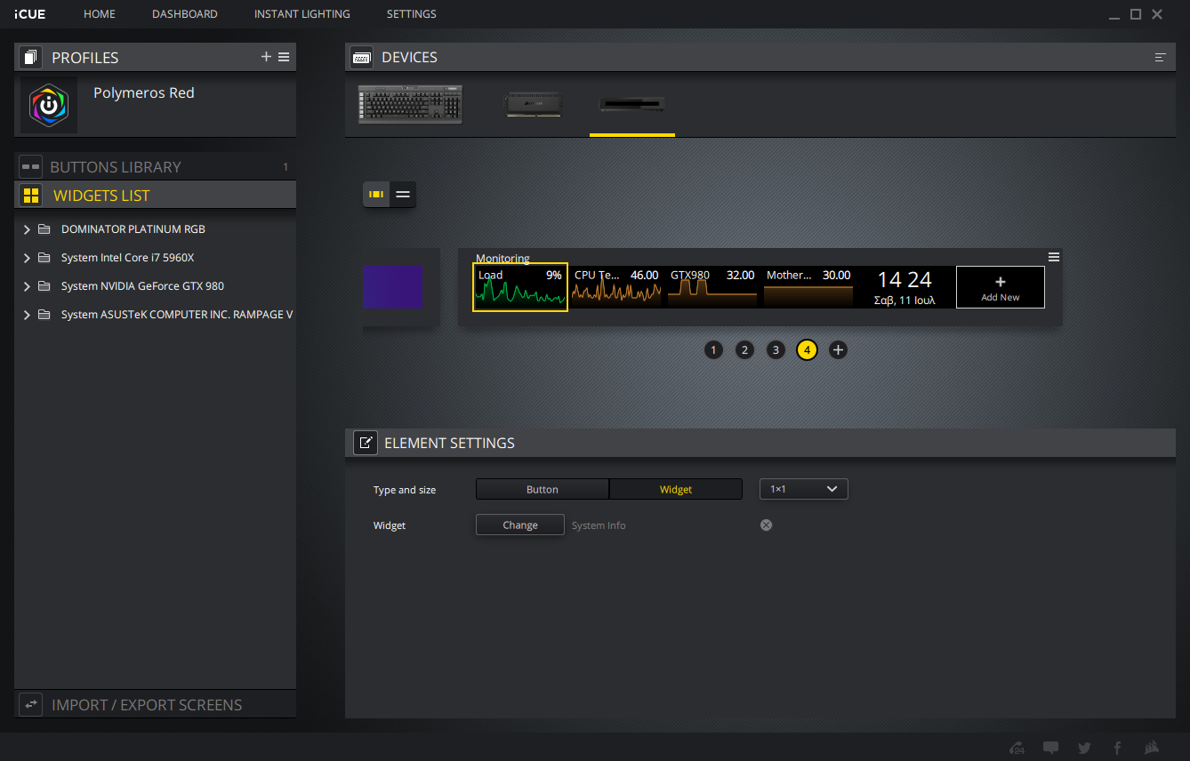Open the chat support bubble icon
This screenshot has width=1190, height=761.
1050,748
